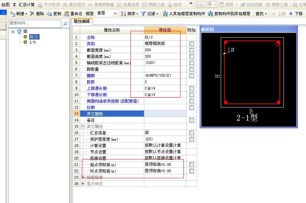Click the 保护层厚度 value (20)

click(x=149, y=139)
